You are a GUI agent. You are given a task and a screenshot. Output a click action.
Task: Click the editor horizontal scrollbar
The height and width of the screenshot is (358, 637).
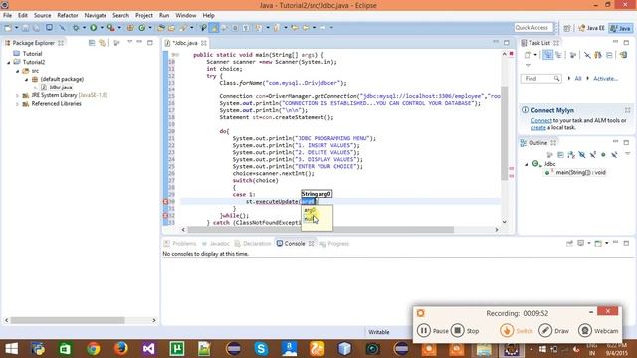click(x=320, y=230)
